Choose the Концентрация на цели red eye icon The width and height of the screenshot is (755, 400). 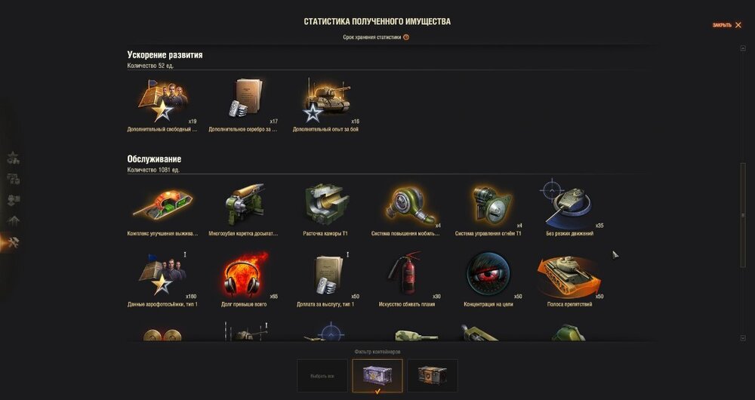click(x=488, y=274)
